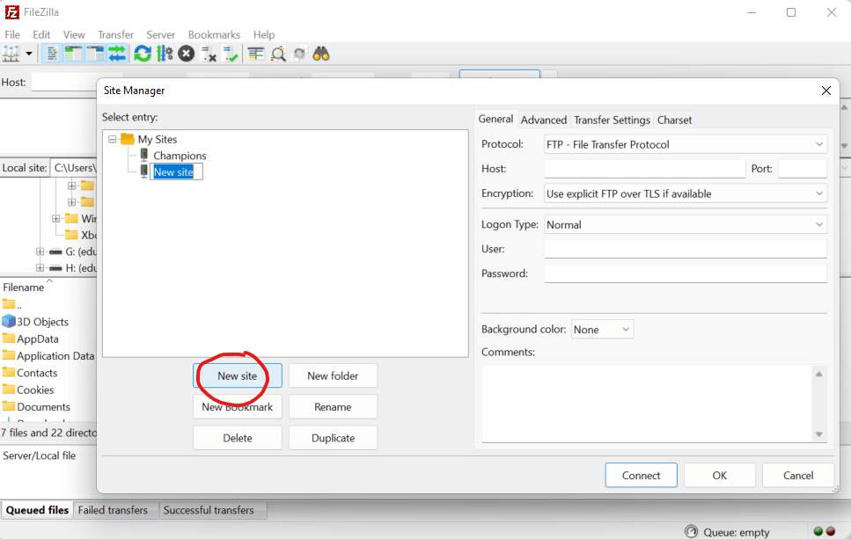Click the New folder button
Image resolution: width=851 pixels, height=539 pixels.
click(333, 375)
